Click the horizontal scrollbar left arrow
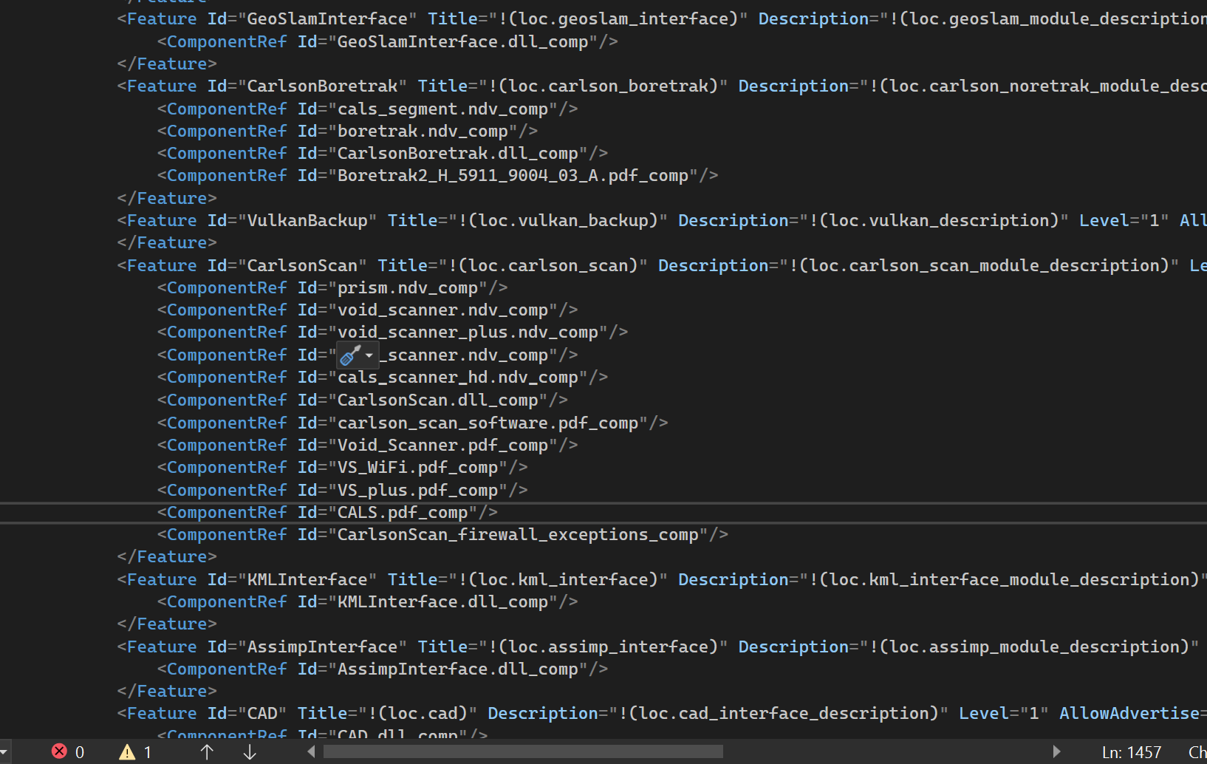This screenshot has width=1207, height=764. 311,751
